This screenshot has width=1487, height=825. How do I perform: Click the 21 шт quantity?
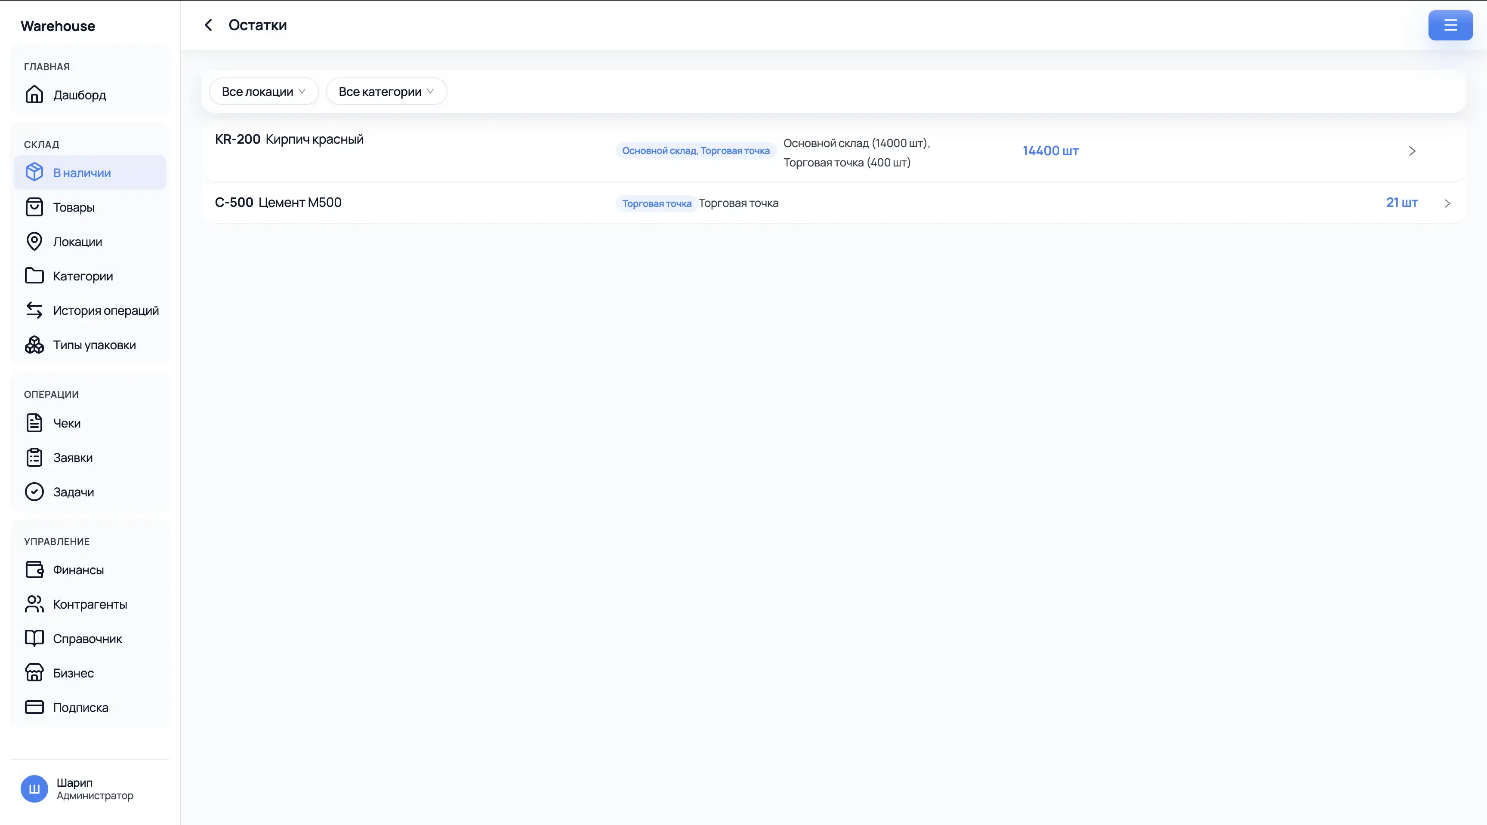coord(1401,203)
